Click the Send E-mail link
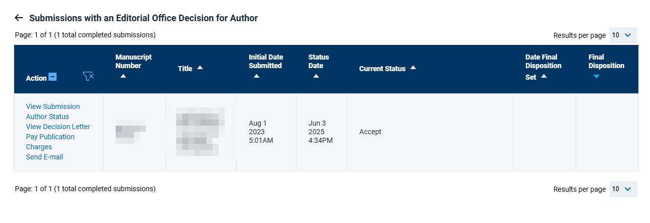 44,157
